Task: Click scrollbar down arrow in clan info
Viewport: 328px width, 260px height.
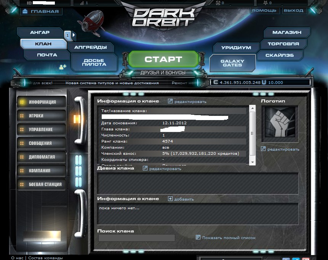Action: pyautogui.click(x=253, y=162)
